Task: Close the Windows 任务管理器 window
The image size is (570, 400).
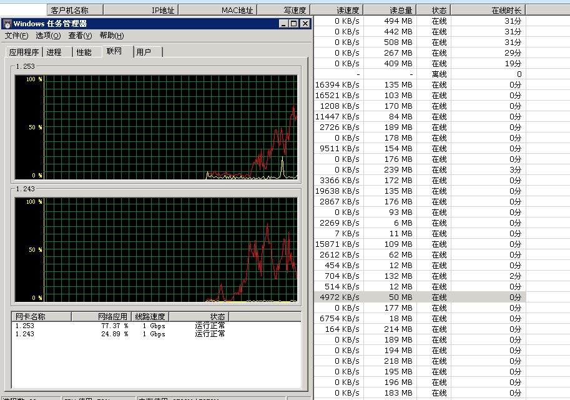Action: pyautogui.click(x=305, y=24)
